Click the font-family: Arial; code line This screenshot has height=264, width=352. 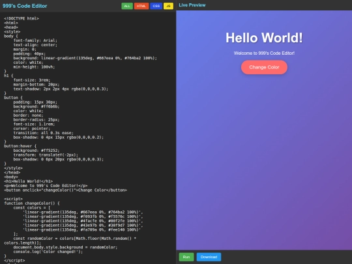[x=35, y=40]
